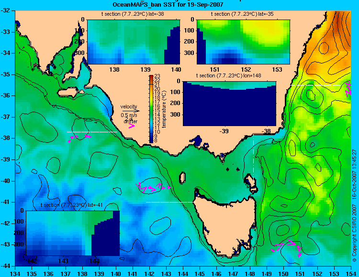Viewport: 359px width, 277px height.
Task: Click the 148 longitude axis label
Action: [x=250, y=274]
